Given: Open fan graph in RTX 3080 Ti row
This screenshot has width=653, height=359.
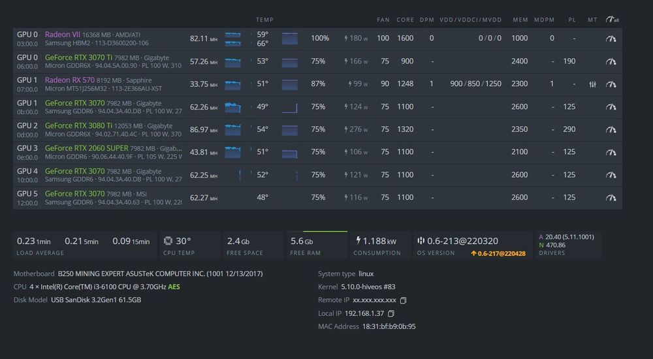Looking at the screenshot, I should point(289,130).
